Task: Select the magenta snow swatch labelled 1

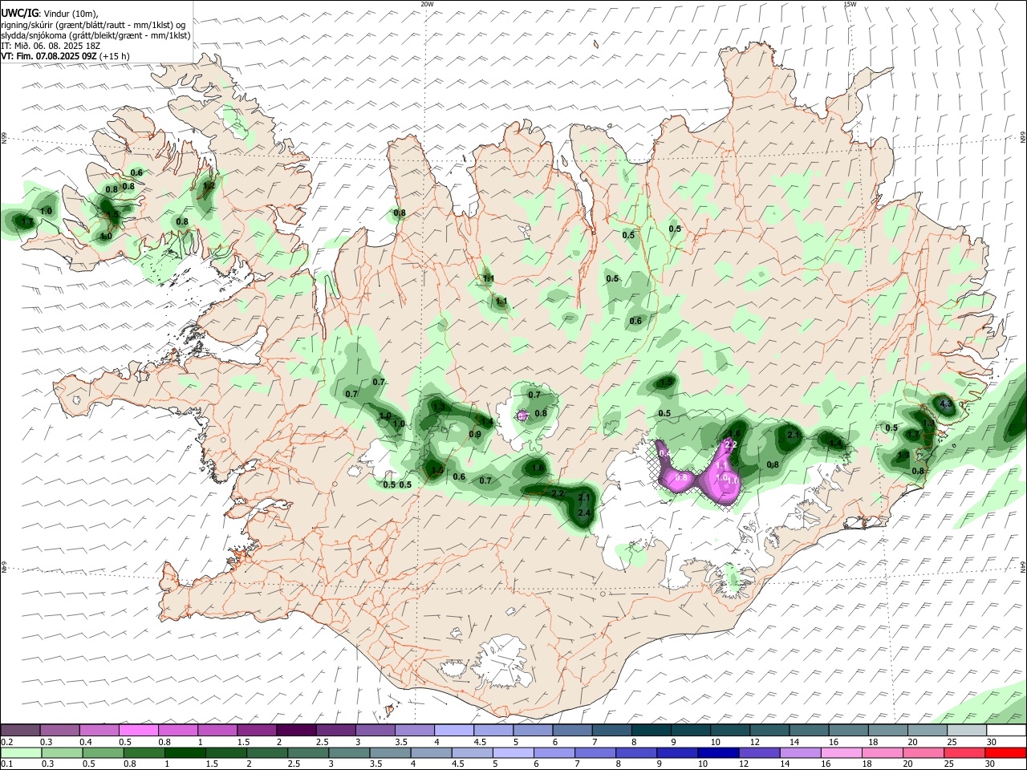Action: click(217, 730)
